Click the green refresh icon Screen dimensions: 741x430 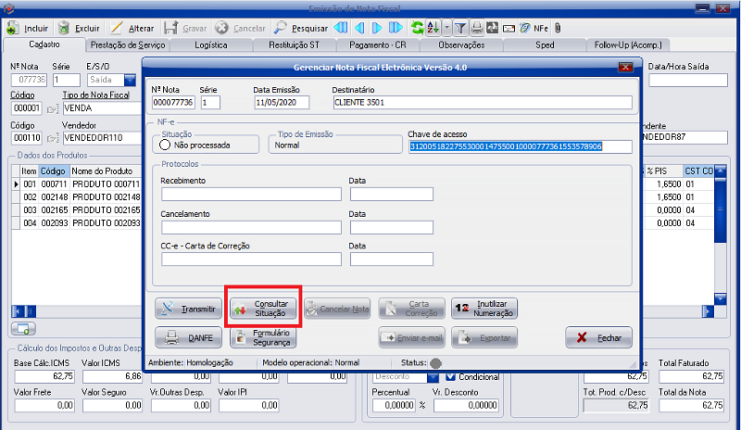(418, 28)
